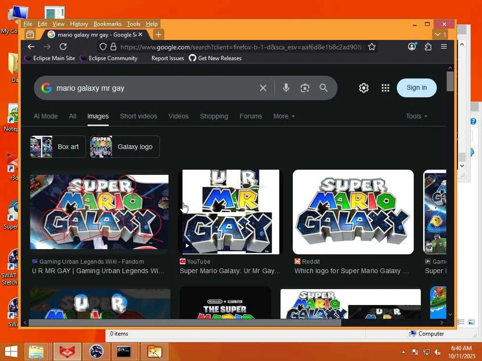Screen dimensions: 482x361
Task: Go back to the previous page
Action: pyautogui.click(x=31, y=47)
